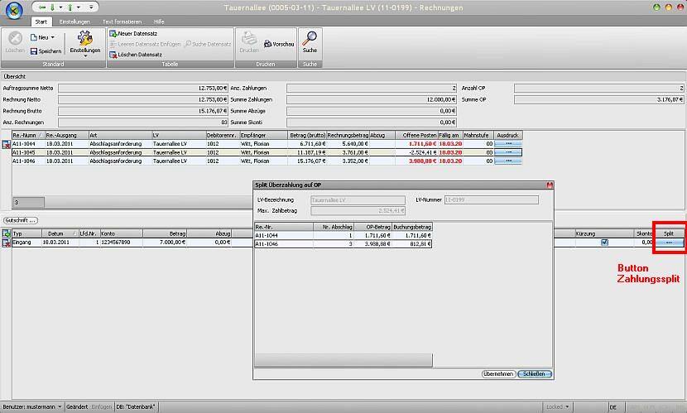Image resolution: width=687 pixels, height=413 pixels.
Task: Click the DB: "Datenbank" status entry
Action: pyautogui.click(x=136, y=407)
